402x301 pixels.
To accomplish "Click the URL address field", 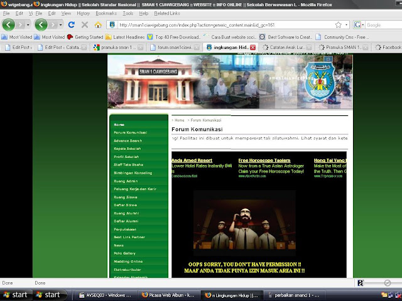I will (226, 25).
